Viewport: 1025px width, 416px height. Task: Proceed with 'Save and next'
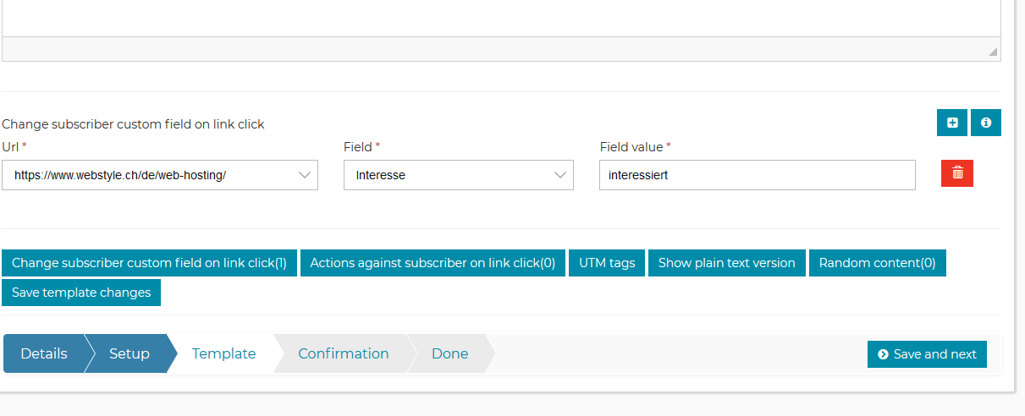point(927,354)
